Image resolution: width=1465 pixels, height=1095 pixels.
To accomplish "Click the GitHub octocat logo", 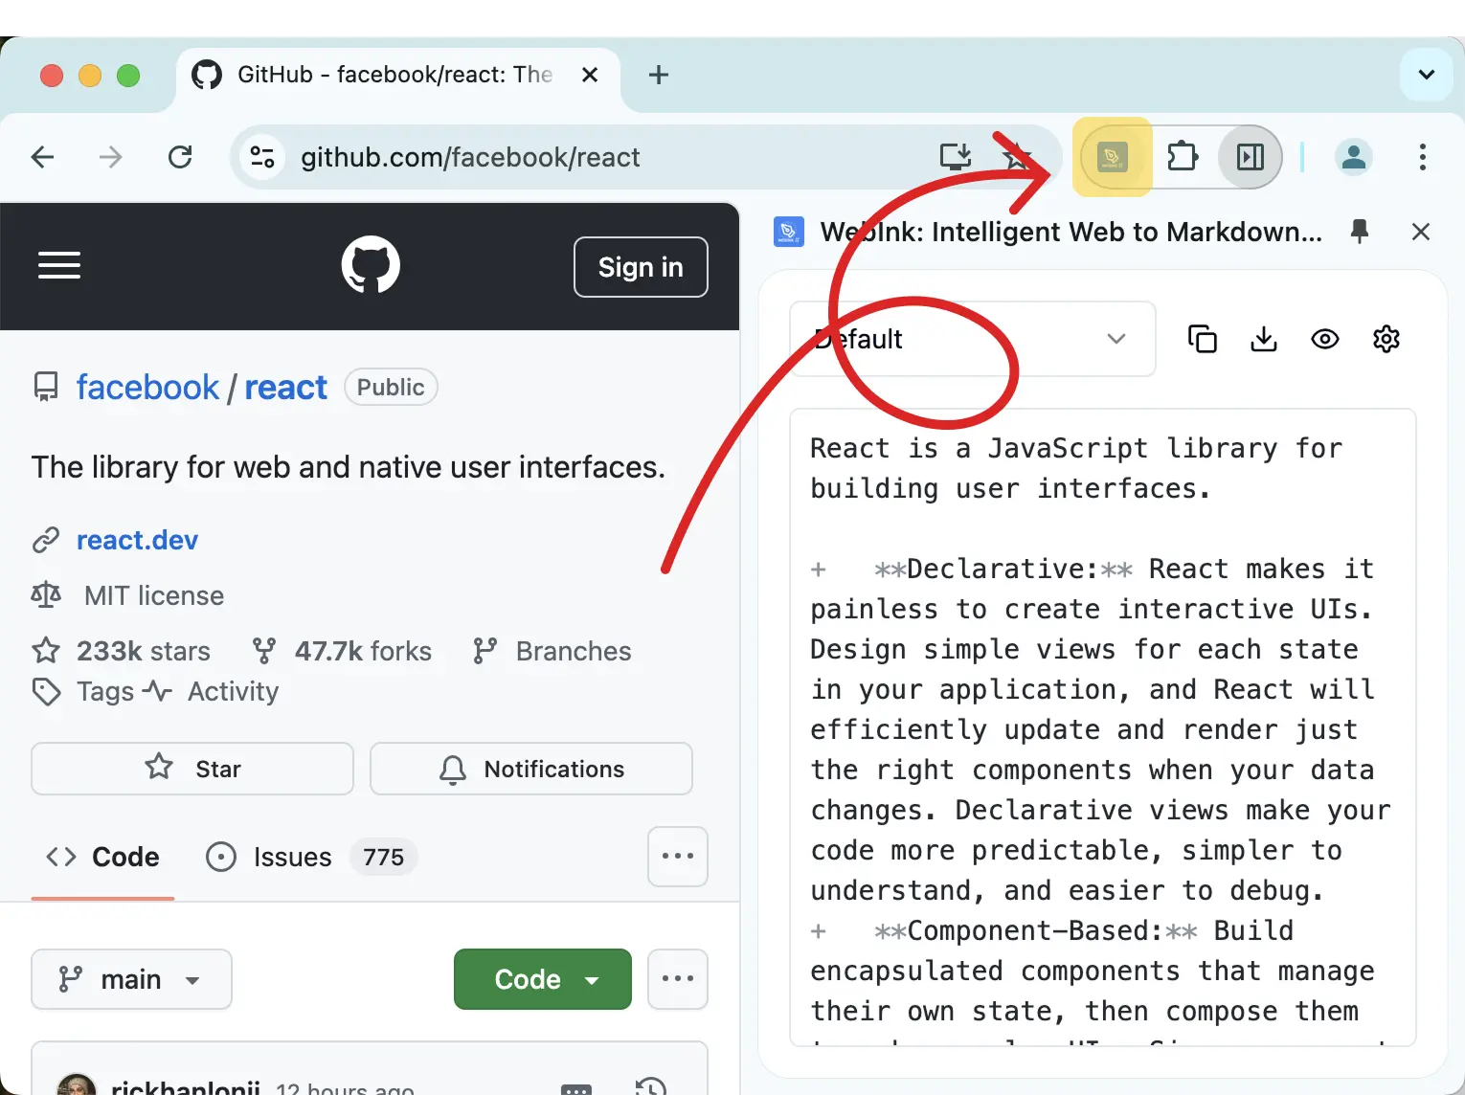I will point(371,265).
